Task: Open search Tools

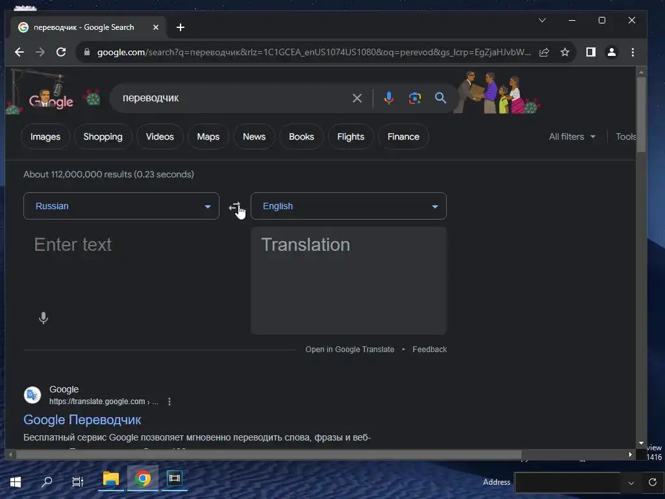Action: [625, 136]
